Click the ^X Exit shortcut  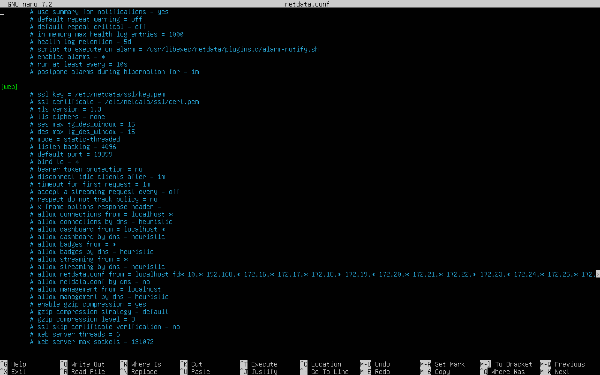click(x=13, y=372)
